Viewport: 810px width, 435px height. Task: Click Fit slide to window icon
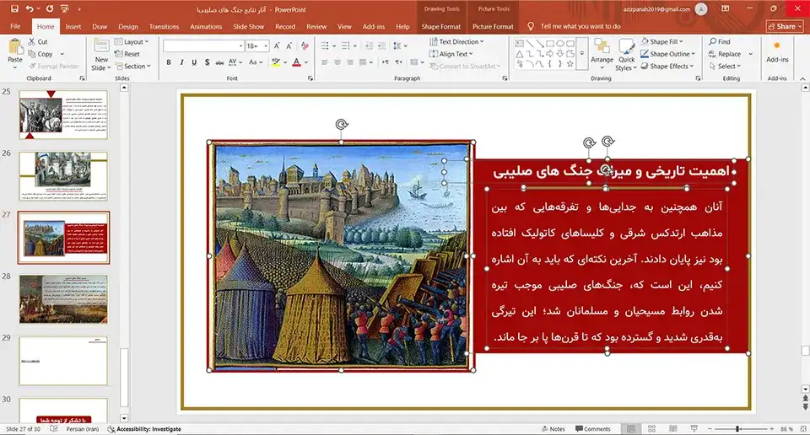(x=802, y=429)
